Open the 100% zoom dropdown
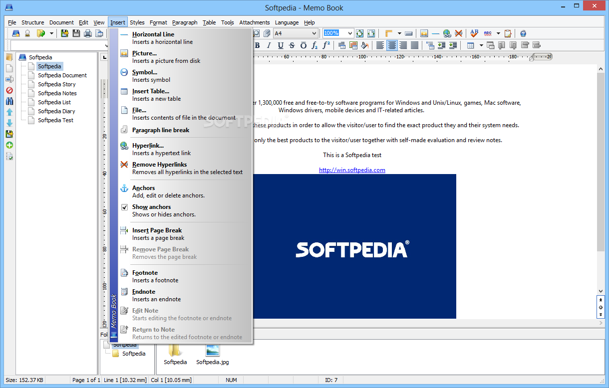Viewport: 609px width, 388px height. [x=349, y=33]
